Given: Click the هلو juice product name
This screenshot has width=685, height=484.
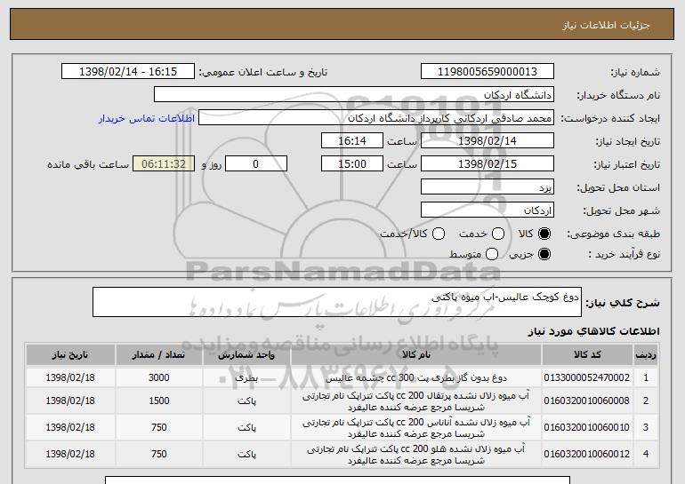Looking at the screenshot, I should click(x=416, y=455).
